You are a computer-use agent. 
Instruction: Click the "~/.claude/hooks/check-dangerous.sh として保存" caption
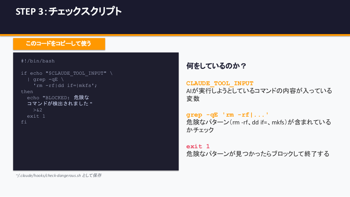[58, 176]
